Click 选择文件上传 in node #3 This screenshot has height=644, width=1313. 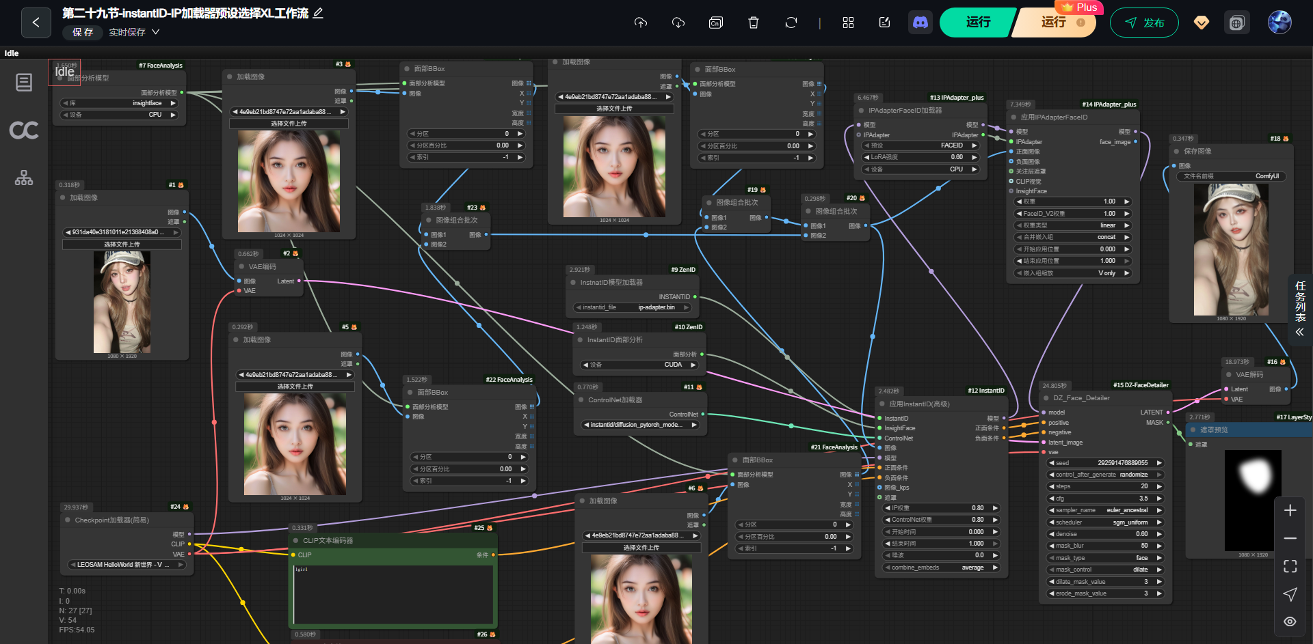(289, 124)
